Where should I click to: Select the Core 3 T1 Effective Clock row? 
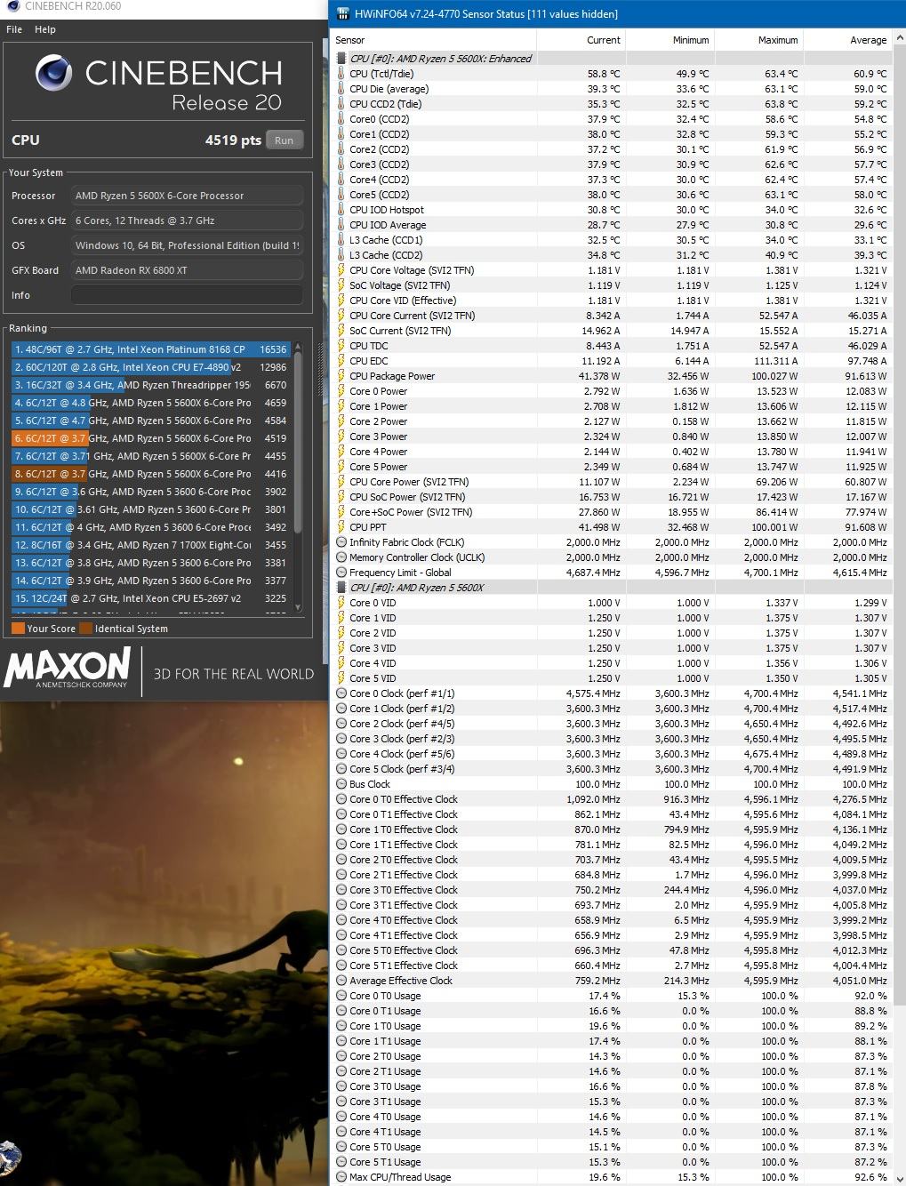(612, 905)
